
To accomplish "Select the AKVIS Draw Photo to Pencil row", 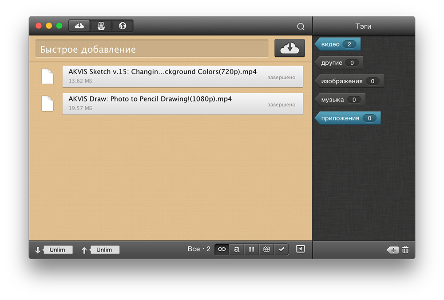I will click(182, 104).
